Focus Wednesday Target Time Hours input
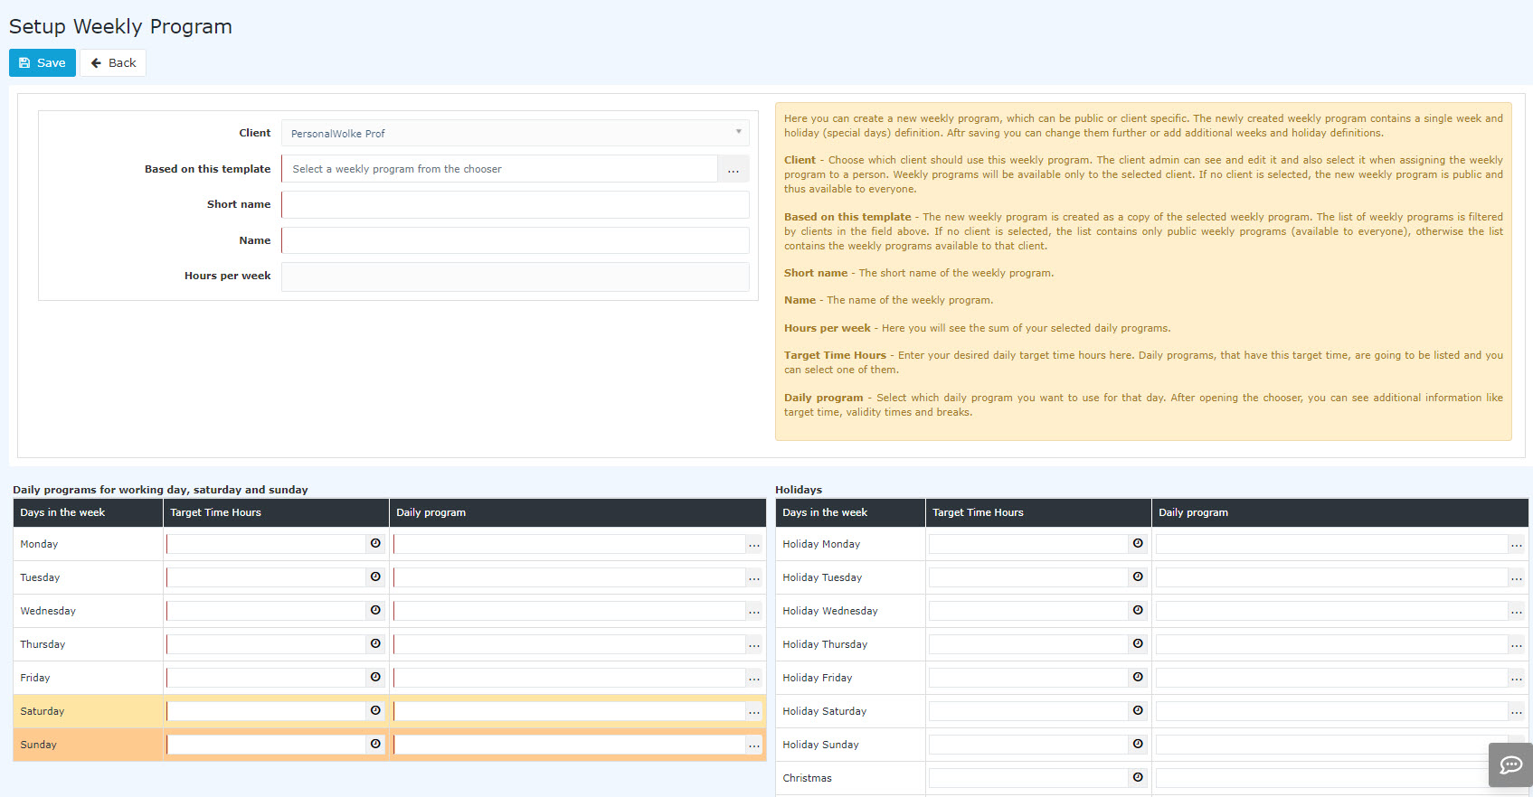This screenshot has height=797, width=1533. tap(267, 611)
